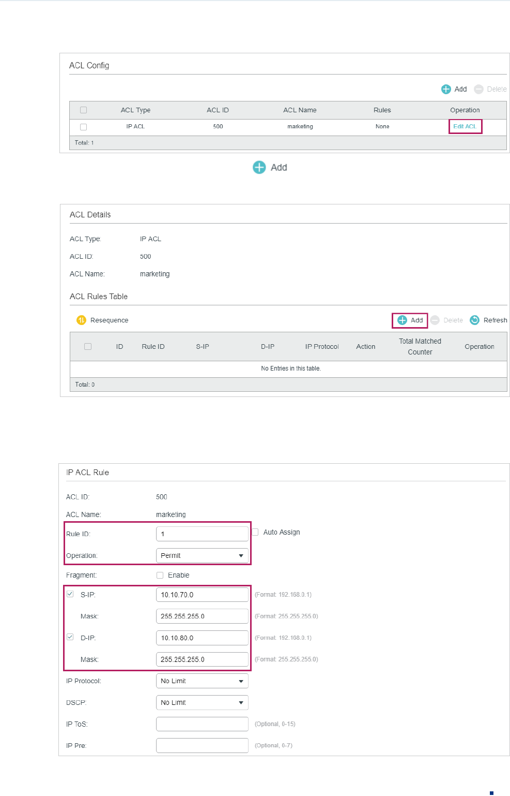Click the Resequence icon in ACL Rules Table
Image resolution: width=510 pixels, height=796 pixels.
pyautogui.click(x=81, y=320)
